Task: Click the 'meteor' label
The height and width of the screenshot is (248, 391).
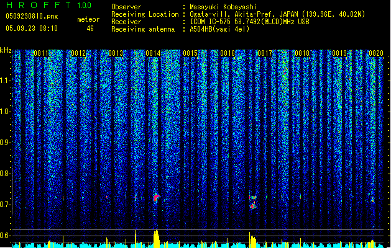Action: [88, 19]
